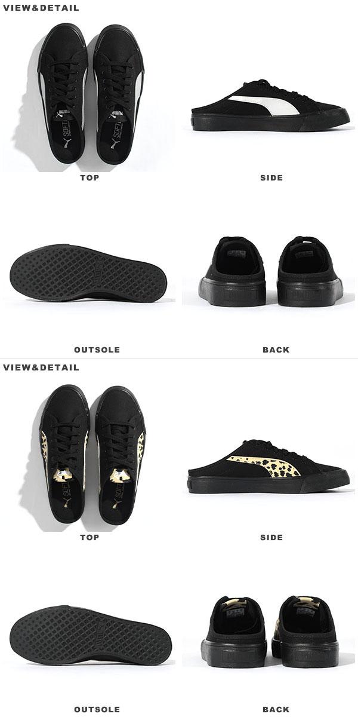Click the white-stripe sneaker top view photo
The image size is (358, 717).
click(x=89, y=94)
